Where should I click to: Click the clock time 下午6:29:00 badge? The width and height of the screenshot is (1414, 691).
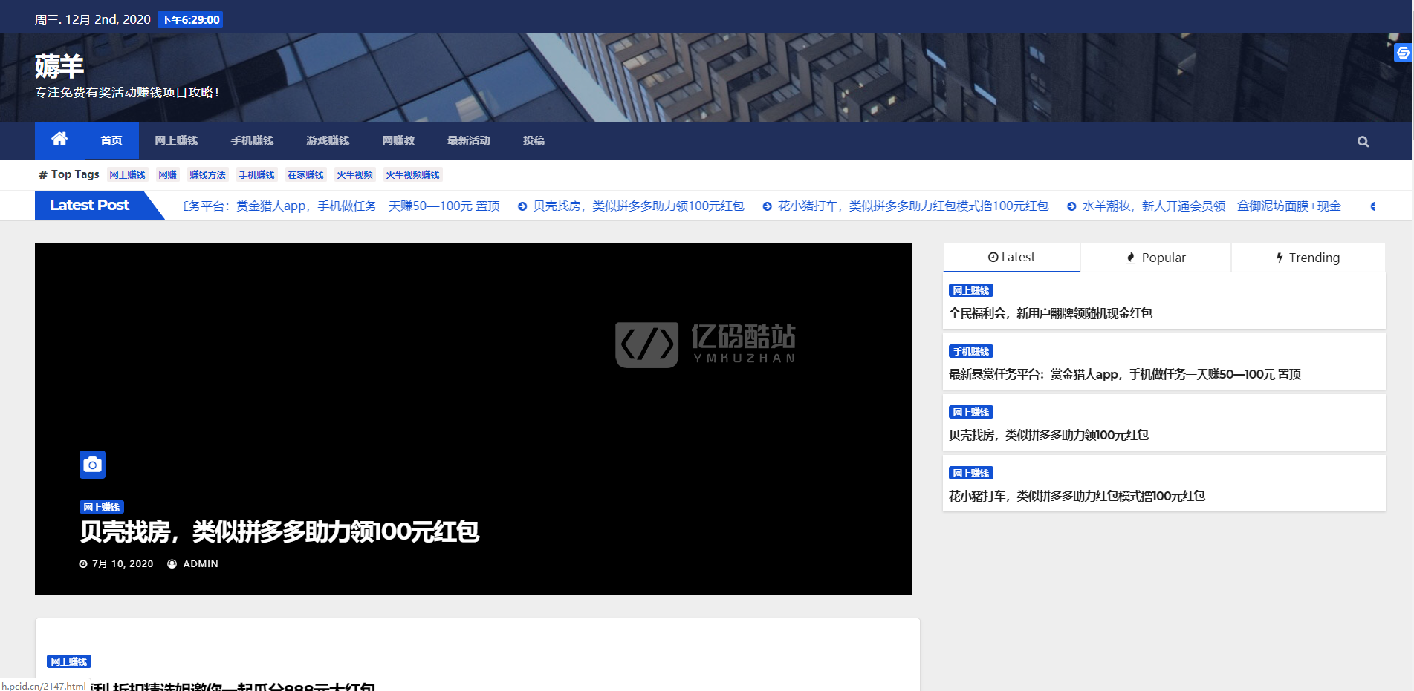[191, 20]
